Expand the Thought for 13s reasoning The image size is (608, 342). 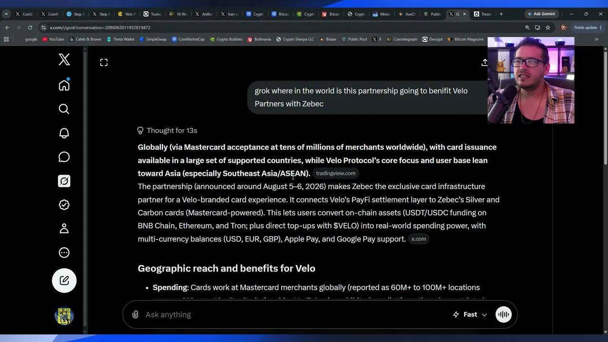point(167,130)
